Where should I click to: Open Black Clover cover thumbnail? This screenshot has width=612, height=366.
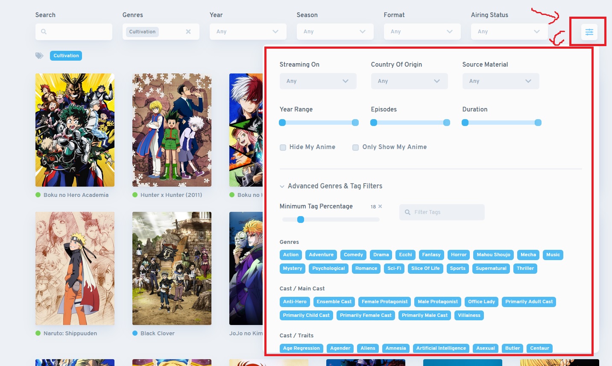172,268
